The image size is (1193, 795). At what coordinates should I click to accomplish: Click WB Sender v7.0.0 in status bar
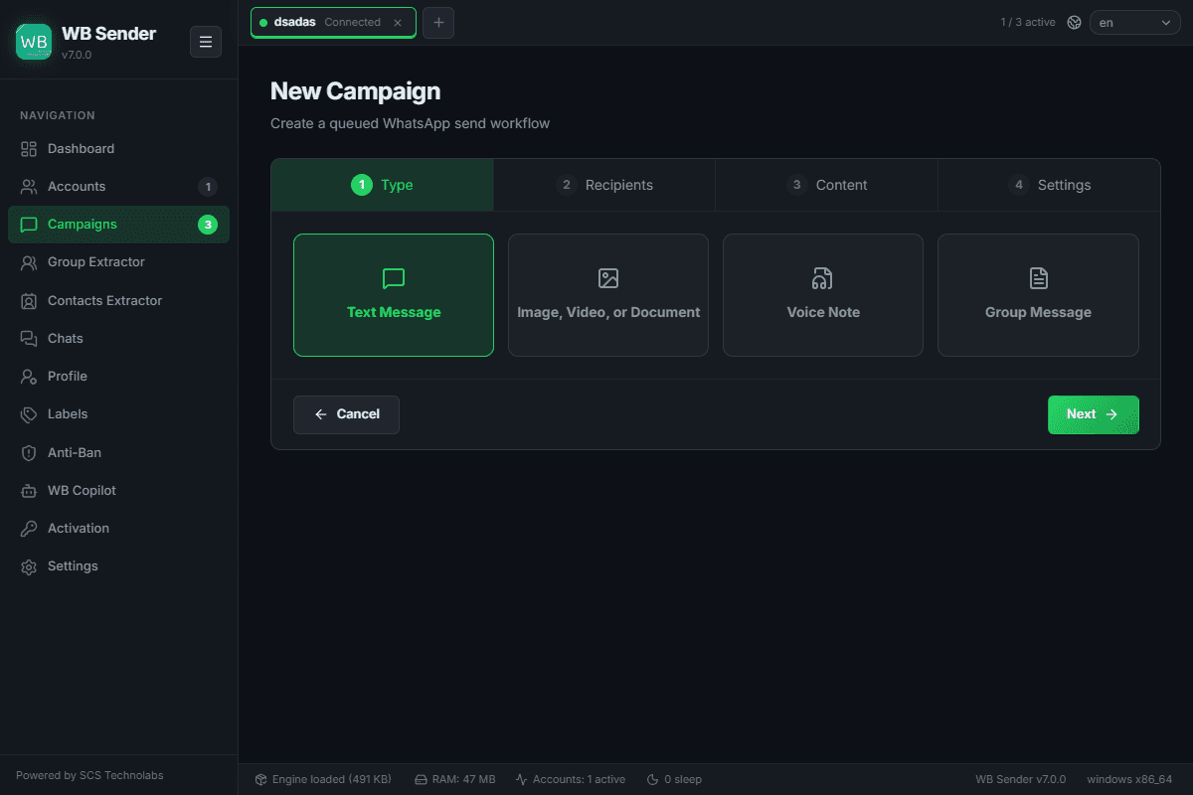tap(1020, 779)
